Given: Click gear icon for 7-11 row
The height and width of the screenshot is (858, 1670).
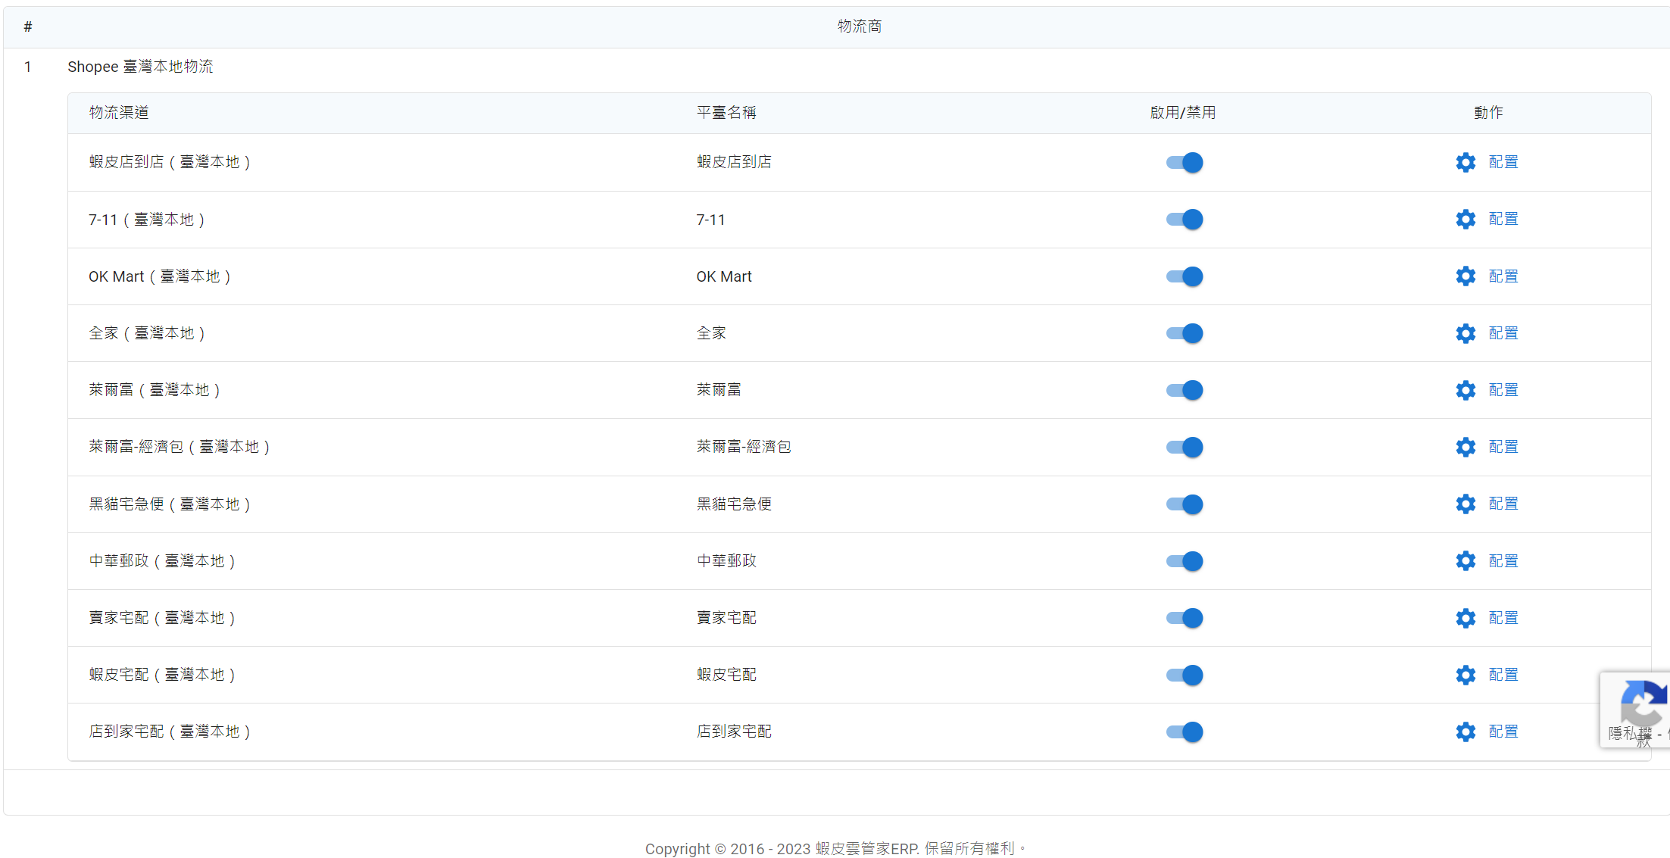Looking at the screenshot, I should (1466, 219).
